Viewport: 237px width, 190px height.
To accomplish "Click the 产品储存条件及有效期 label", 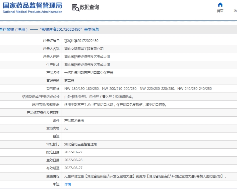I will pyautogui.click(x=43, y=113).
